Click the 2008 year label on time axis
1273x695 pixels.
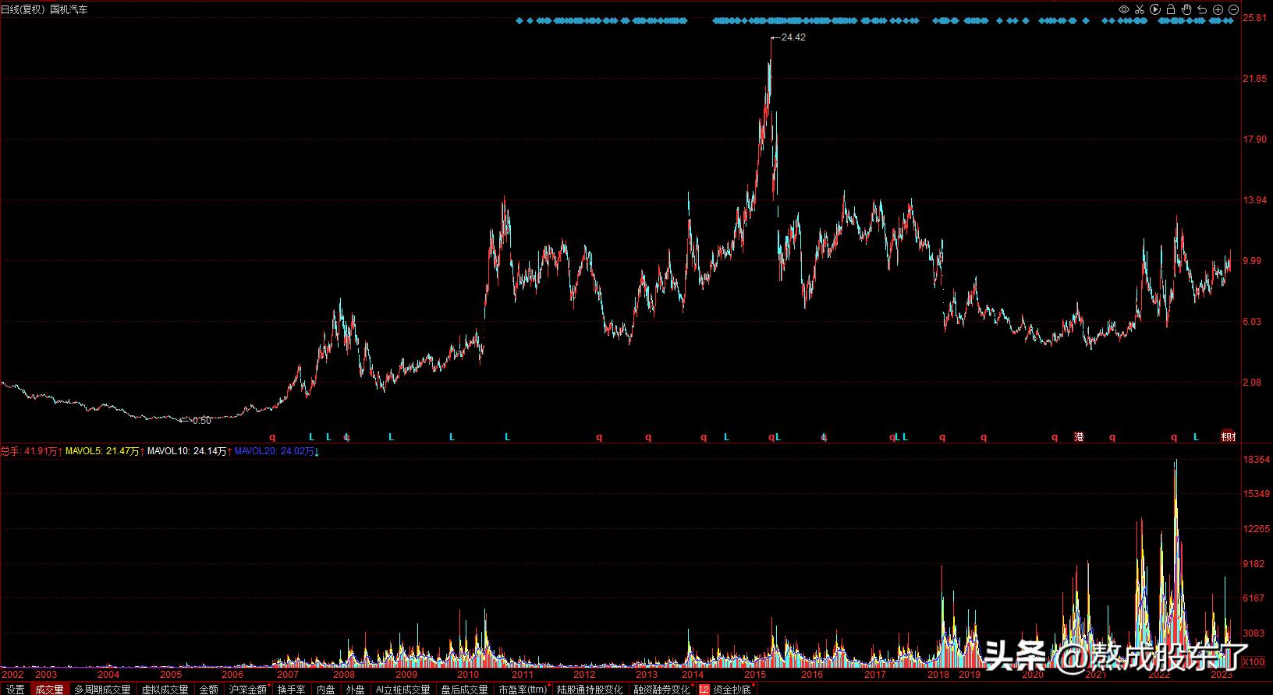(344, 675)
